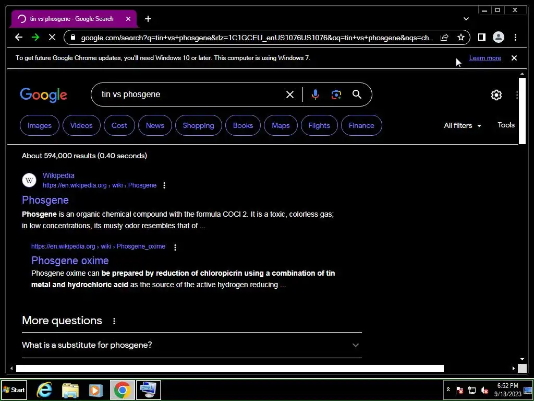Click the taskbar clock showing 6:52 PM
The height and width of the screenshot is (401, 534).
pyautogui.click(x=507, y=390)
